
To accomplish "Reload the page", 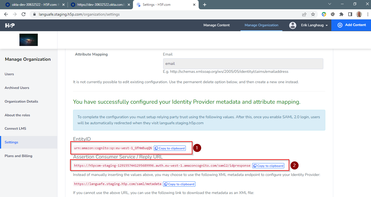I will click(24, 14).
